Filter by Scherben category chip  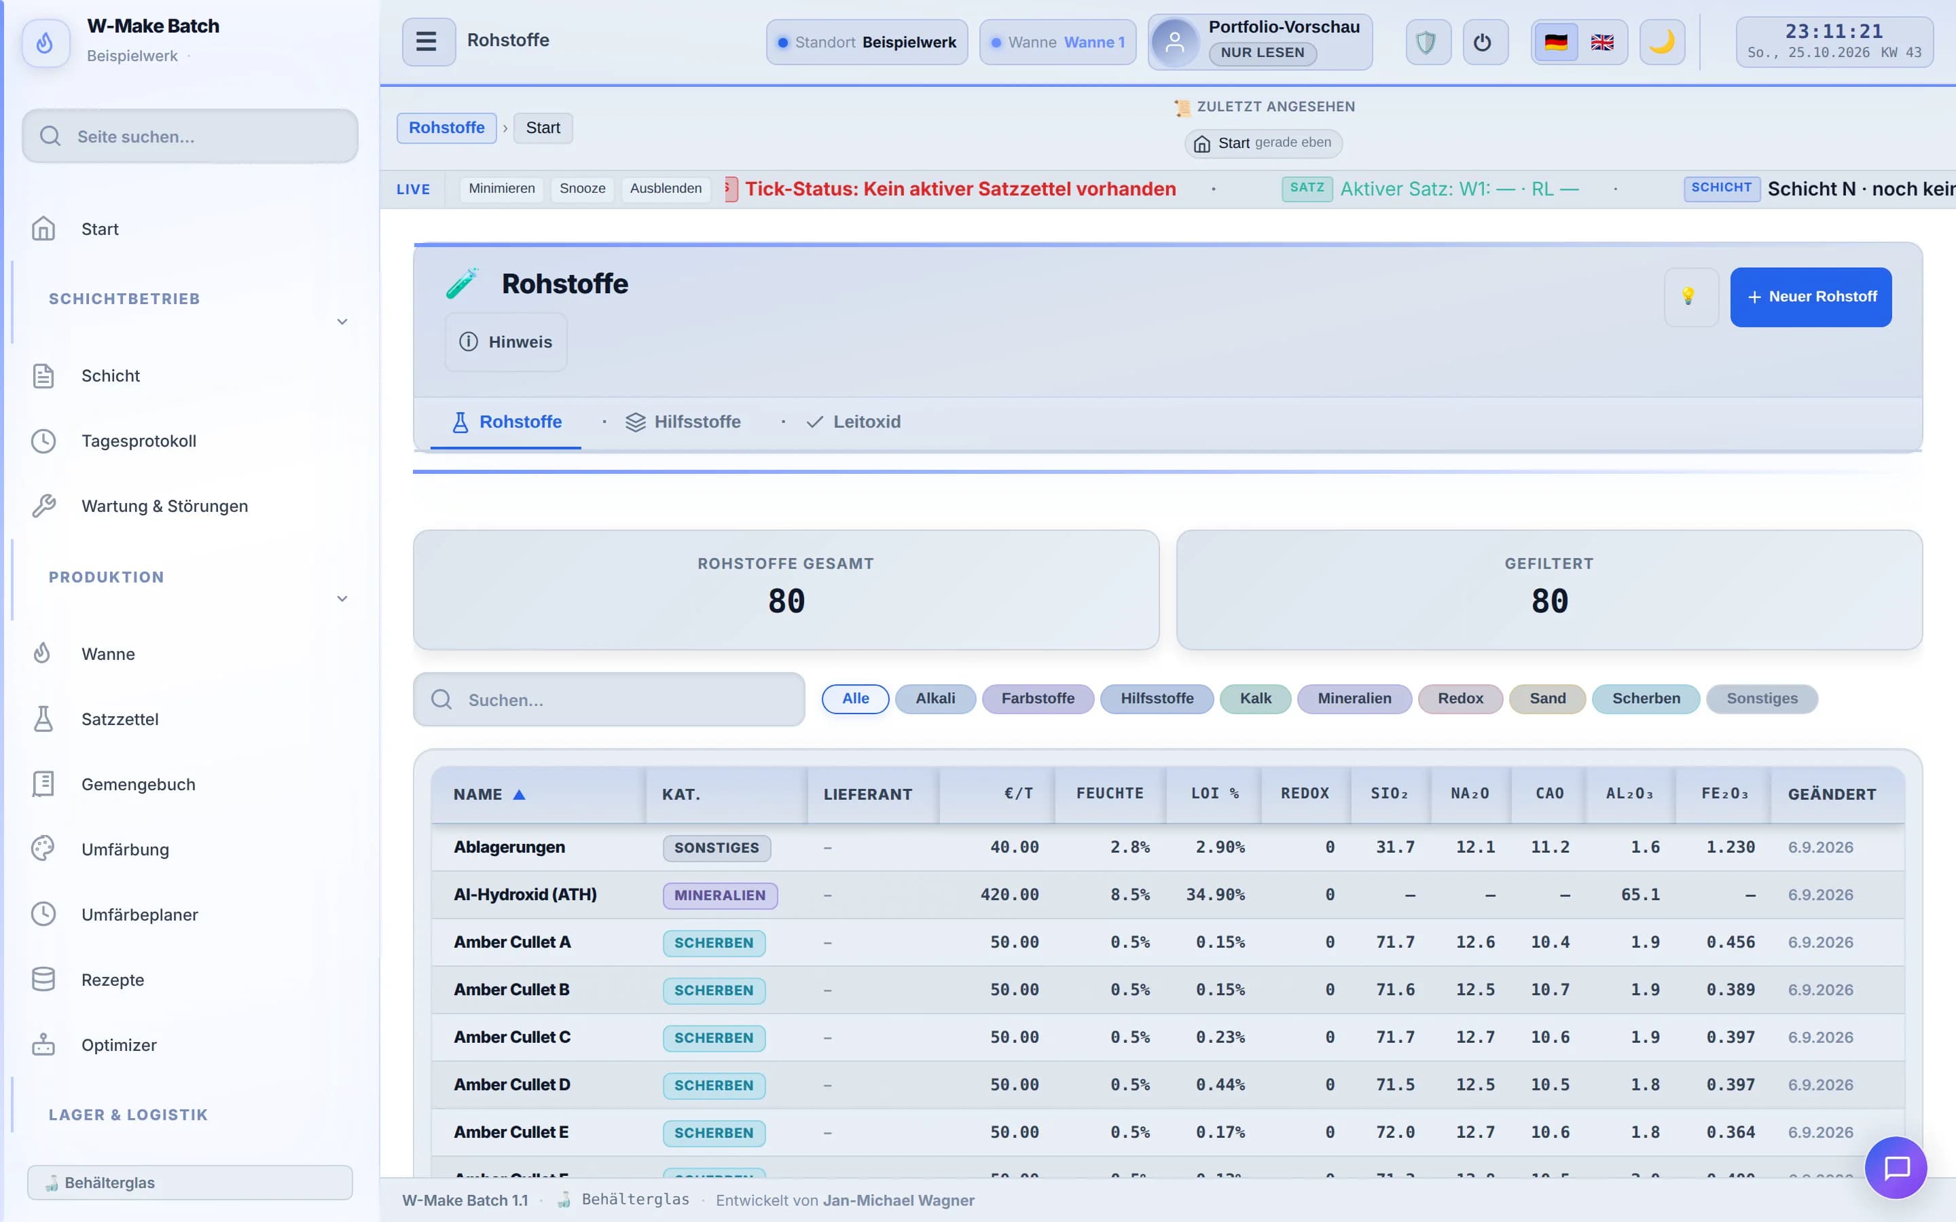[x=1646, y=699]
